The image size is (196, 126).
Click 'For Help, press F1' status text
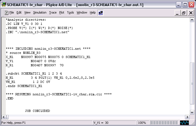pos(13,123)
